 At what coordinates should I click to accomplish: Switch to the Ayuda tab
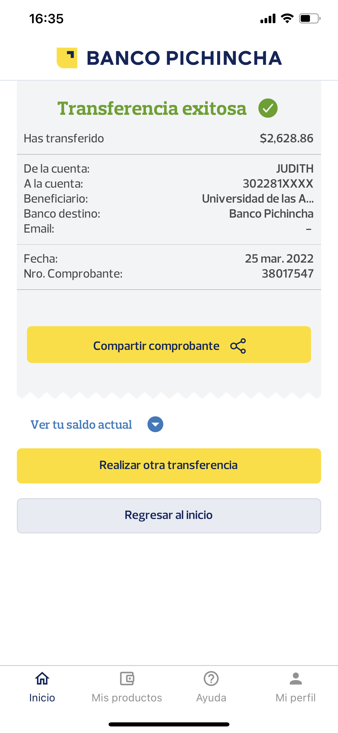tap(211, 698)
